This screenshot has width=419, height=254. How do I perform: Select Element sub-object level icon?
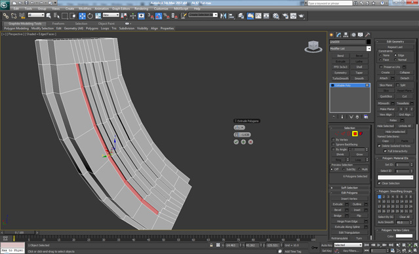[361, 134]
